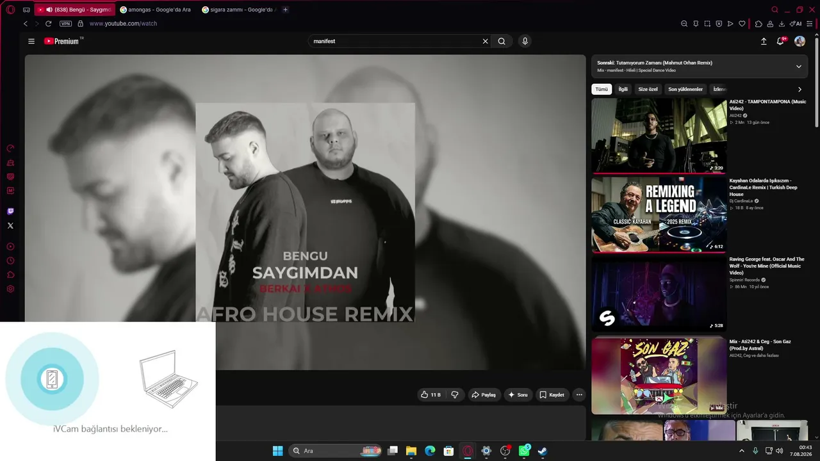
Task: Open the Son Gaz mix thumbnail
Action: pyautogui.click(x=659, y=376)
